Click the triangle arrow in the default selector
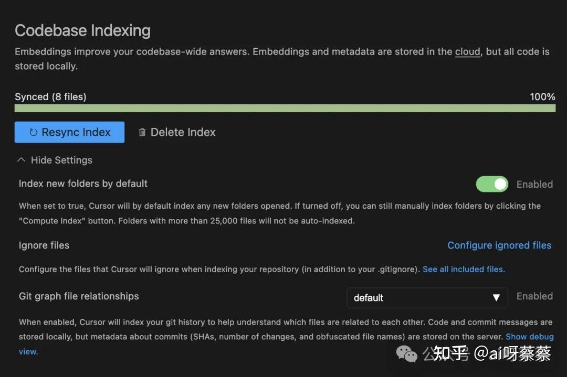The height and width of the screenshot is (377, 567). tap(496, 298)
